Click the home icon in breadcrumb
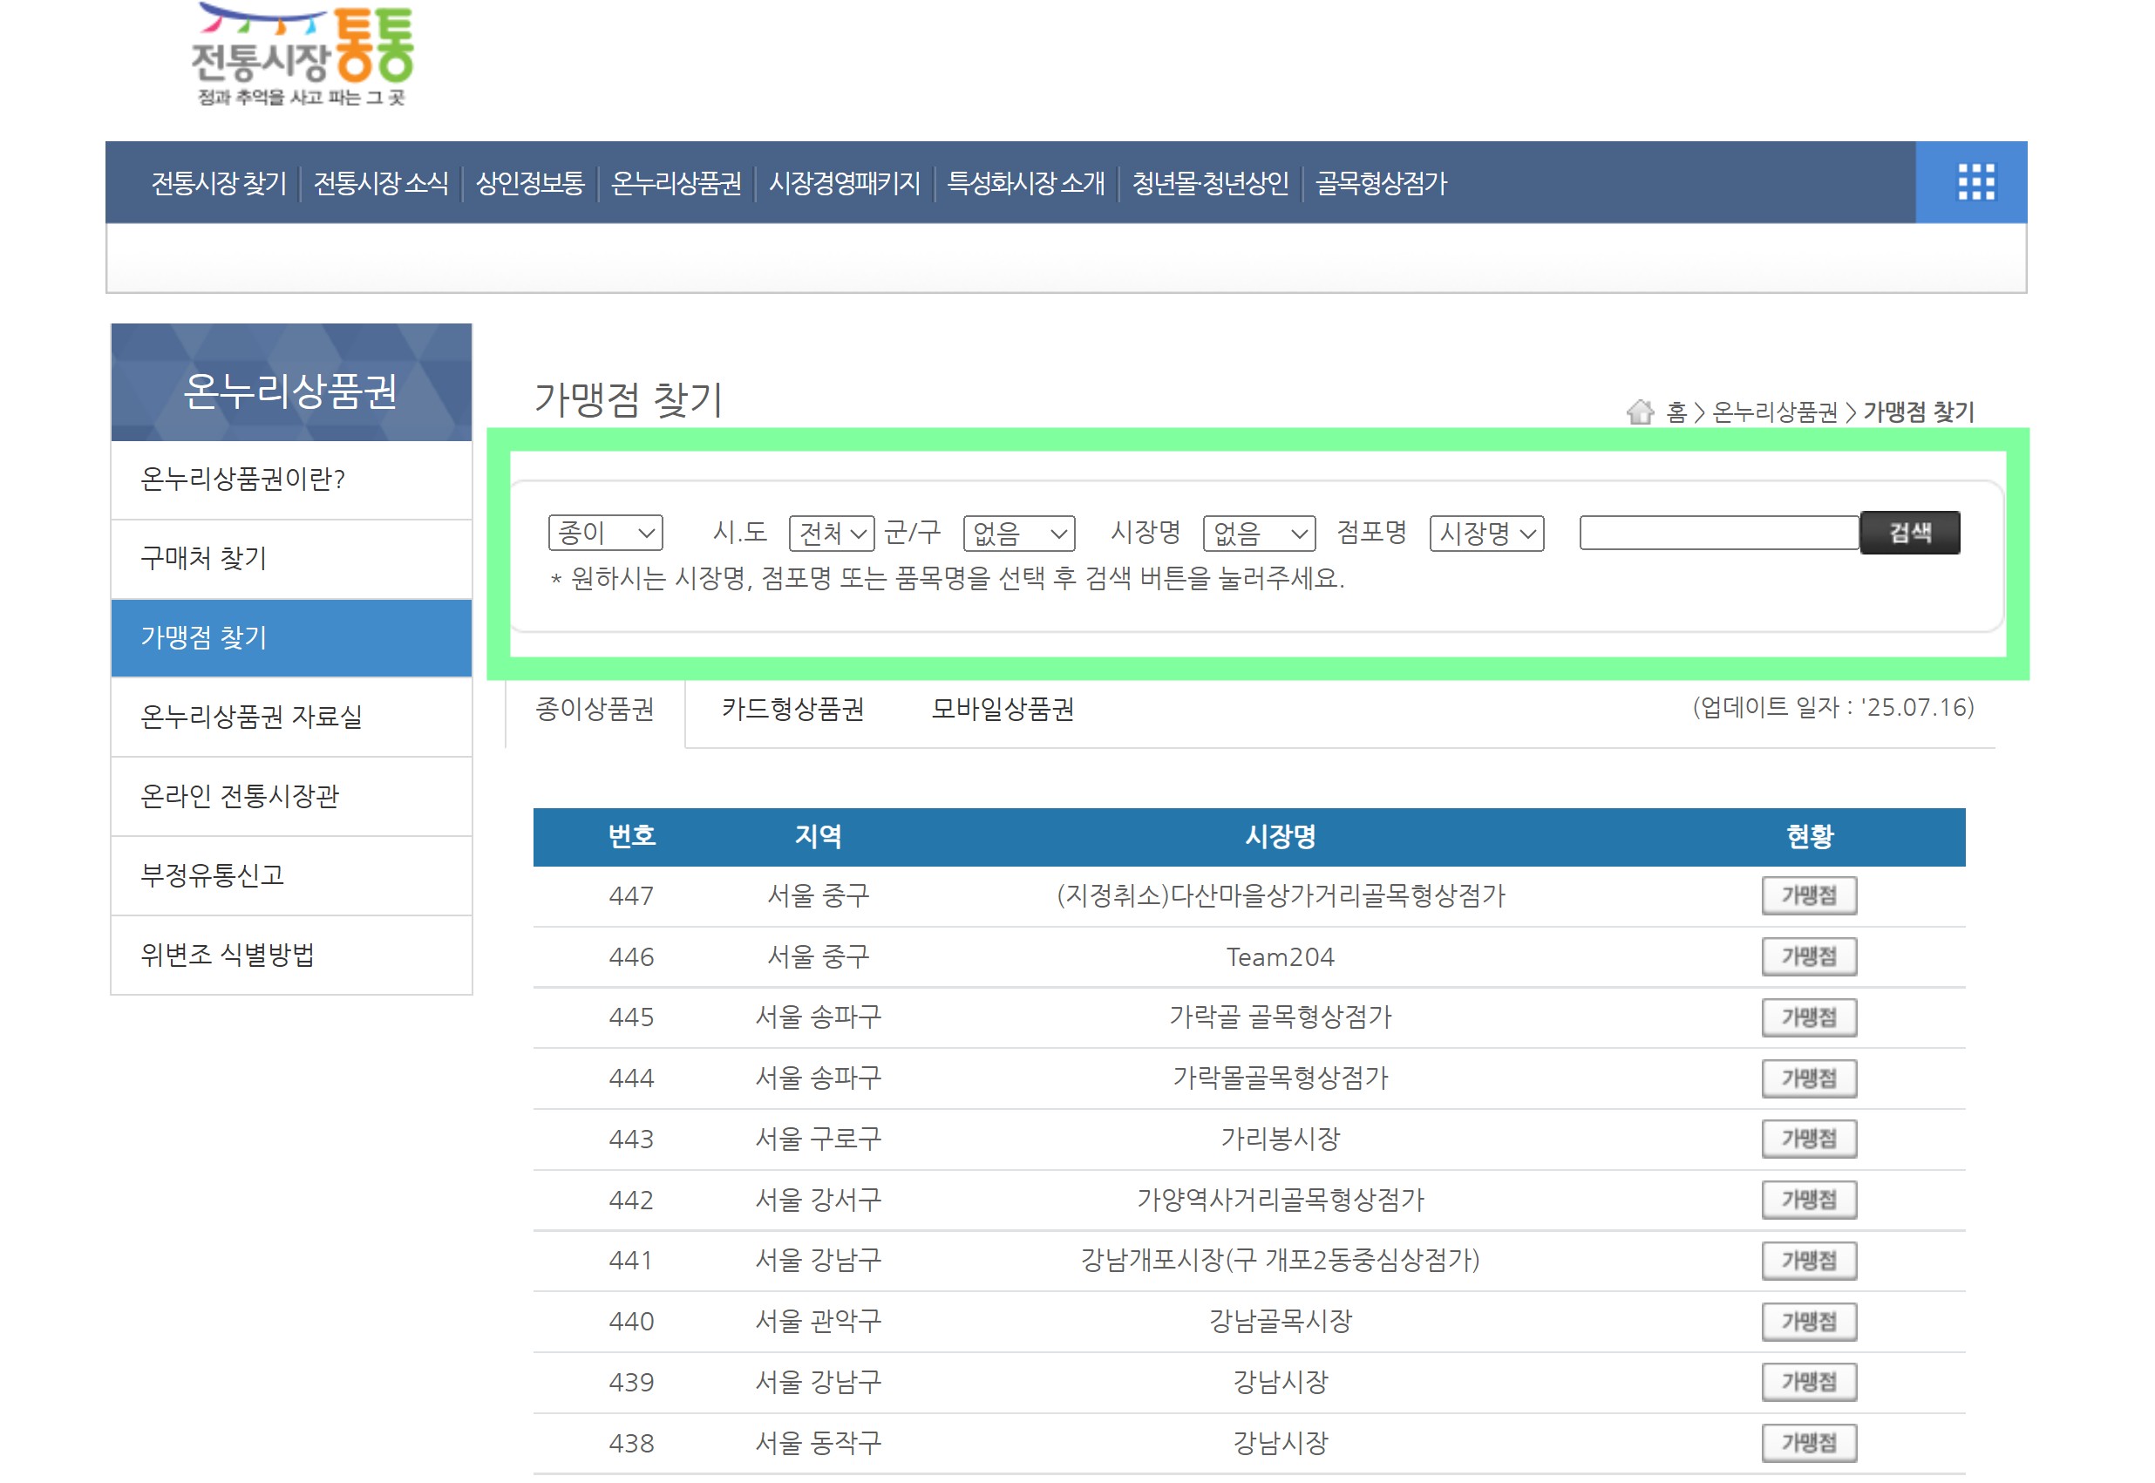The width and height of the screenshot is (2155, 1483). click(1640, 412)
